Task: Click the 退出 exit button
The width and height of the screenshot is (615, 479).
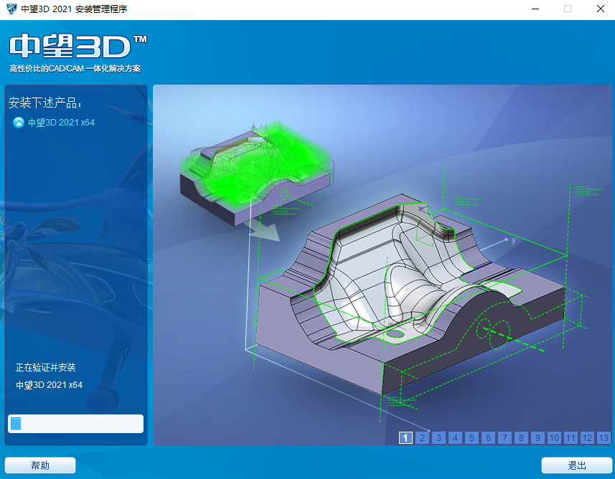Action: click(x=576, y=465)
